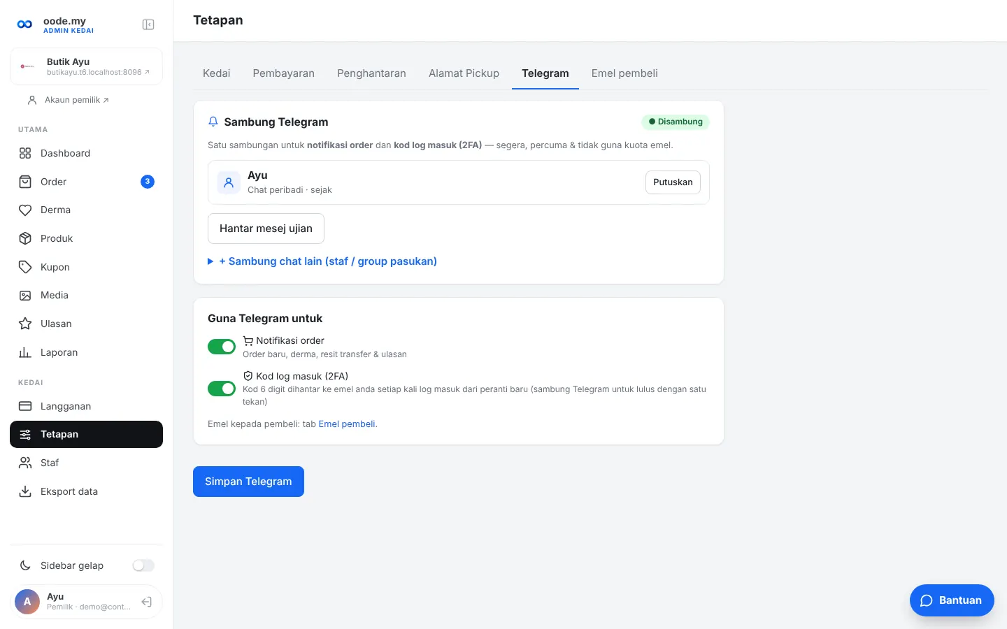
Task: Collapse sidebar with the panel icon
Action: click(x=148, y=24)
